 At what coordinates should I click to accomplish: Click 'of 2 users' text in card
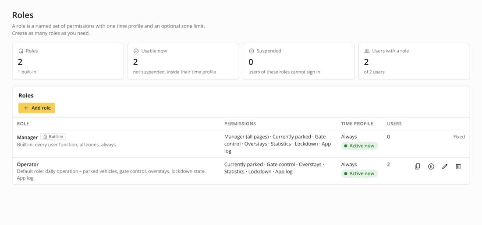point(374,72)
